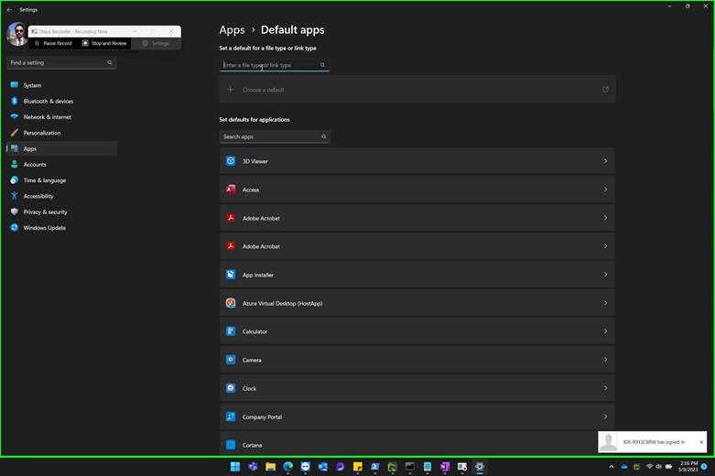The width and height of the screenshot is (715, 476).
Task: Expand the Calculator row chevron
Action: point(605,331)
